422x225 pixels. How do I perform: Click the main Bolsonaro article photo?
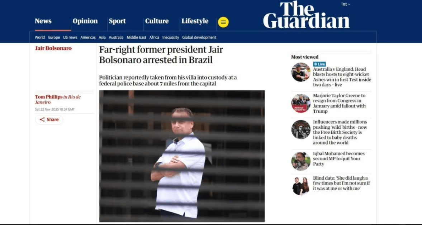tap(182, 156)
